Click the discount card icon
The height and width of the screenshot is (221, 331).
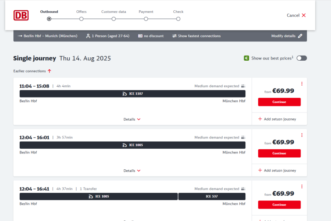coord(140,36)
